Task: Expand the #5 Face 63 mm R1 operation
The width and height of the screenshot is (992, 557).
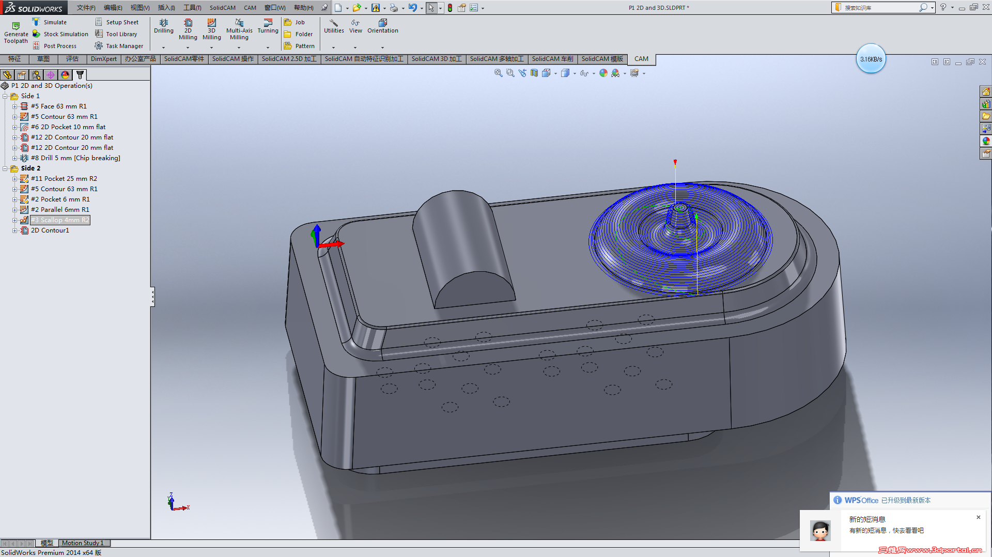Action: [15, 106]
